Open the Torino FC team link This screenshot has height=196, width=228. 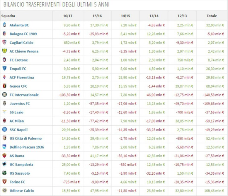(x=17, y=182)
